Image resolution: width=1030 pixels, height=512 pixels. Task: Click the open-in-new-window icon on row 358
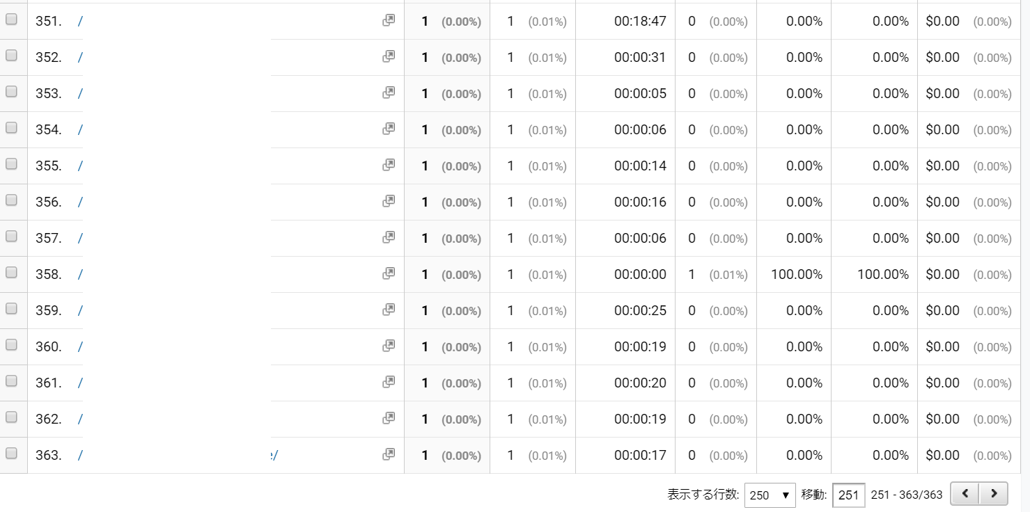click(389, 274)
